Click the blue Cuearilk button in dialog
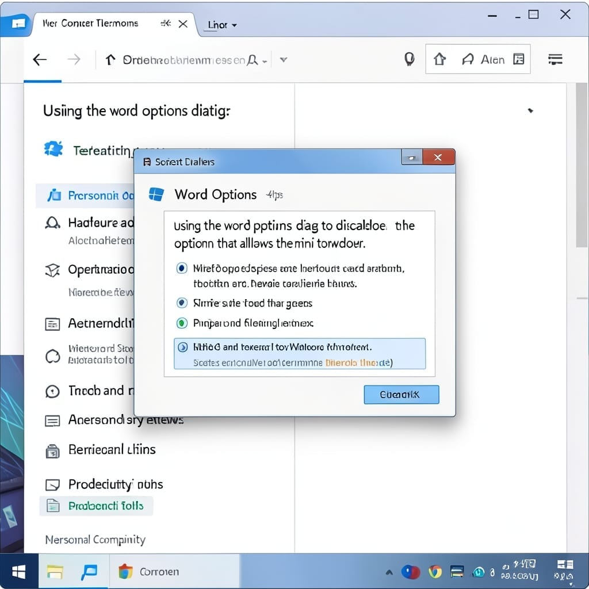 pos(401,395)
